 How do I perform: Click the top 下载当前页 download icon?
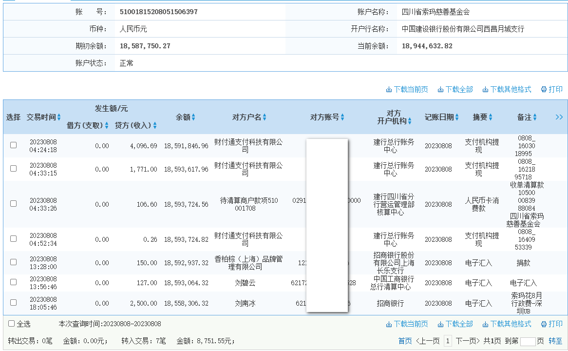click(x=389, y=90)
